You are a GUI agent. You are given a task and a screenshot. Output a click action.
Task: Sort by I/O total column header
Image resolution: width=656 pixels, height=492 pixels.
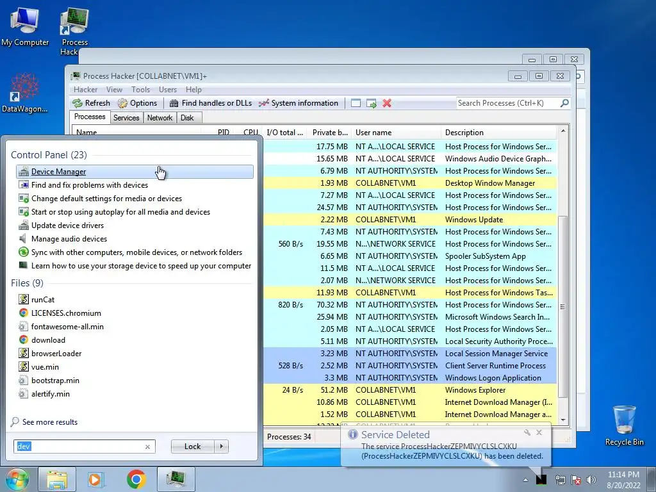click(x=284, y=133)
